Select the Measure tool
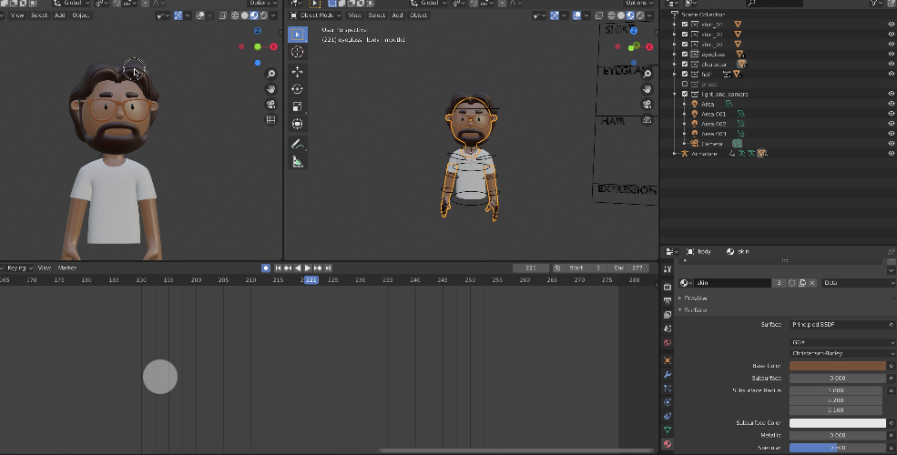 297,162
